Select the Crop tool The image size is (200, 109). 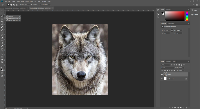pos(2,22)
